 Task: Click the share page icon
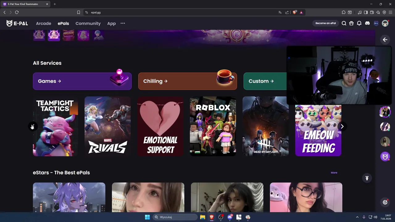287,12
